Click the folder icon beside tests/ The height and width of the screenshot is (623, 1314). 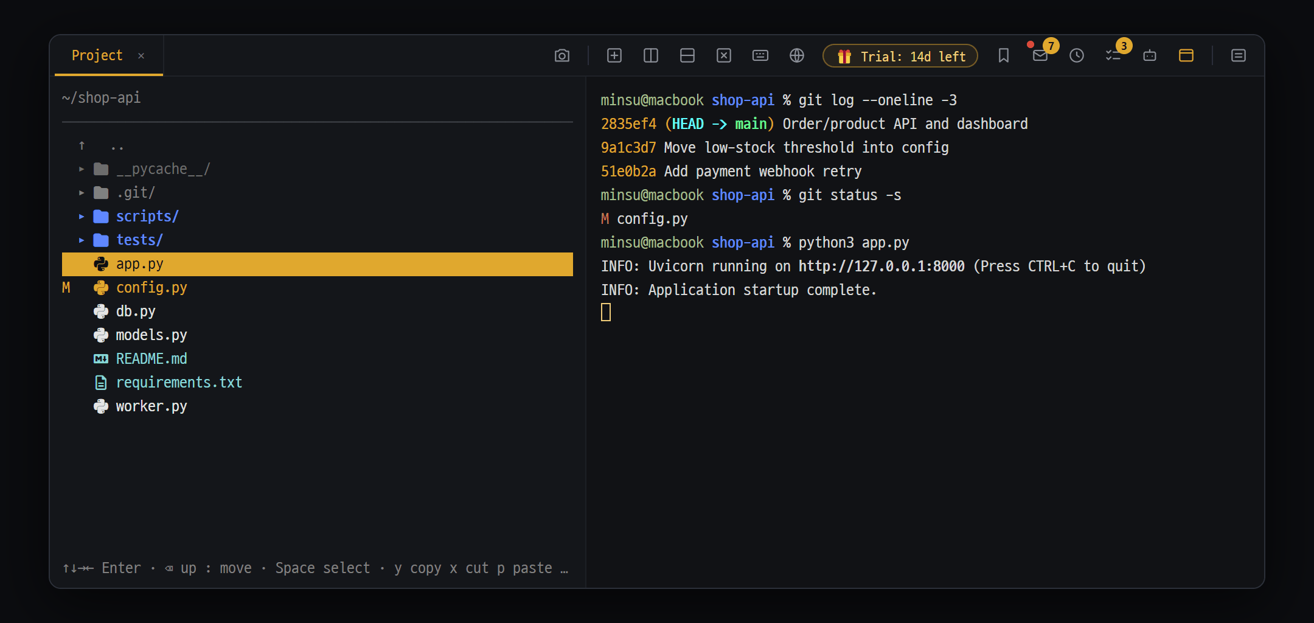point(101,240)
